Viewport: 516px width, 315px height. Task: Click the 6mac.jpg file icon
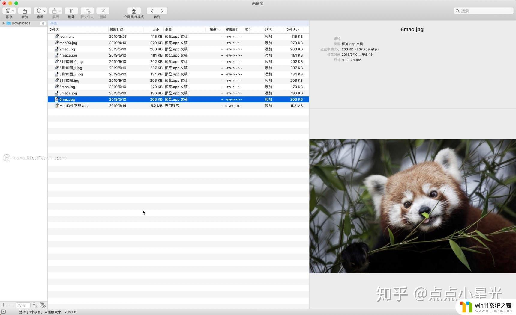click(x=57, y=99)
